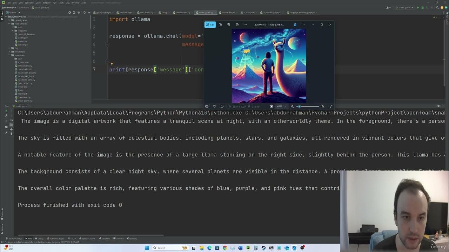449x252 pixels.
Task: Open the snake_game run configuration dropdown
Action: pyautogui.click(x=404, y=7)
